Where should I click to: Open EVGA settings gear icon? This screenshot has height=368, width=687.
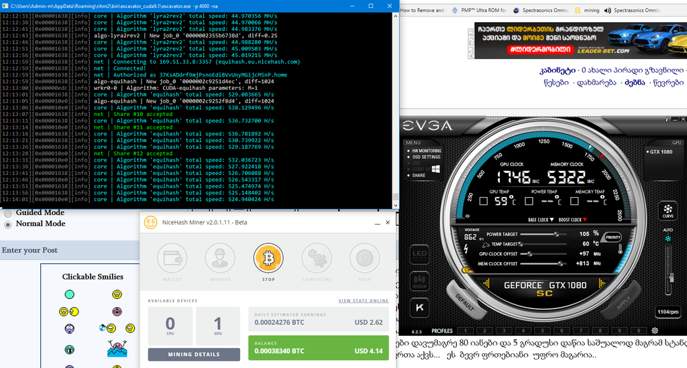[655, 331]
